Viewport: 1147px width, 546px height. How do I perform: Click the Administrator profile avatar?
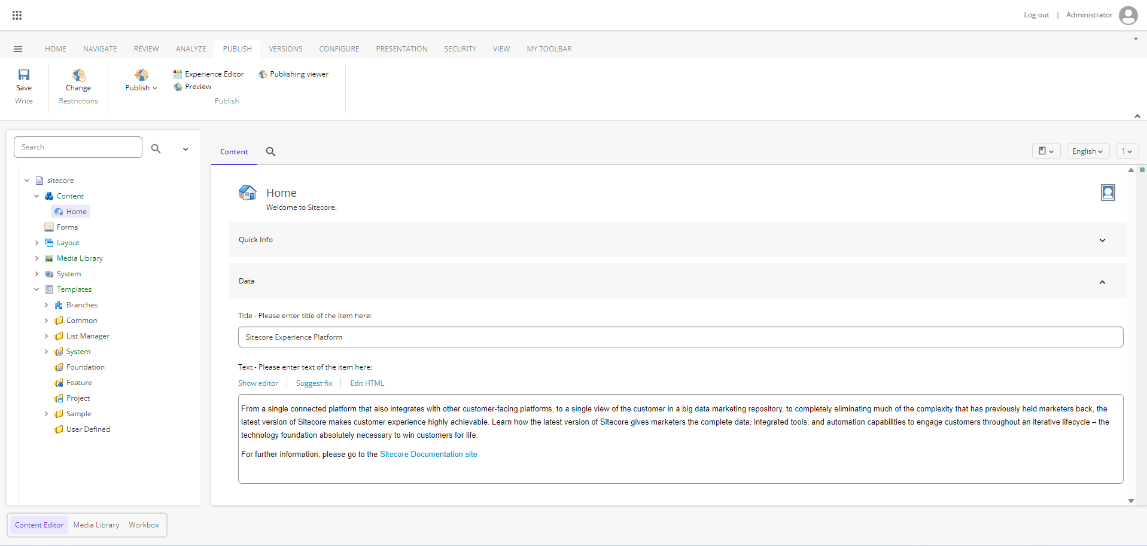click(1128, 15)
